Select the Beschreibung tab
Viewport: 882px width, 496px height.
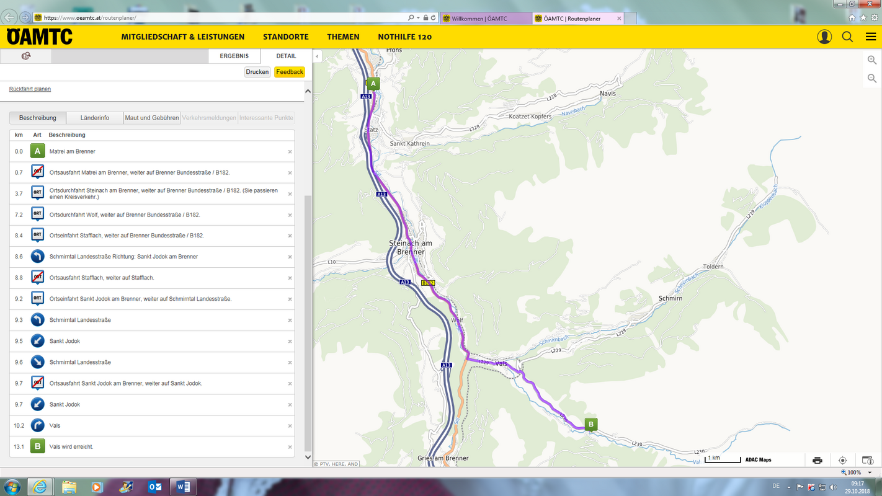(38, 118)
